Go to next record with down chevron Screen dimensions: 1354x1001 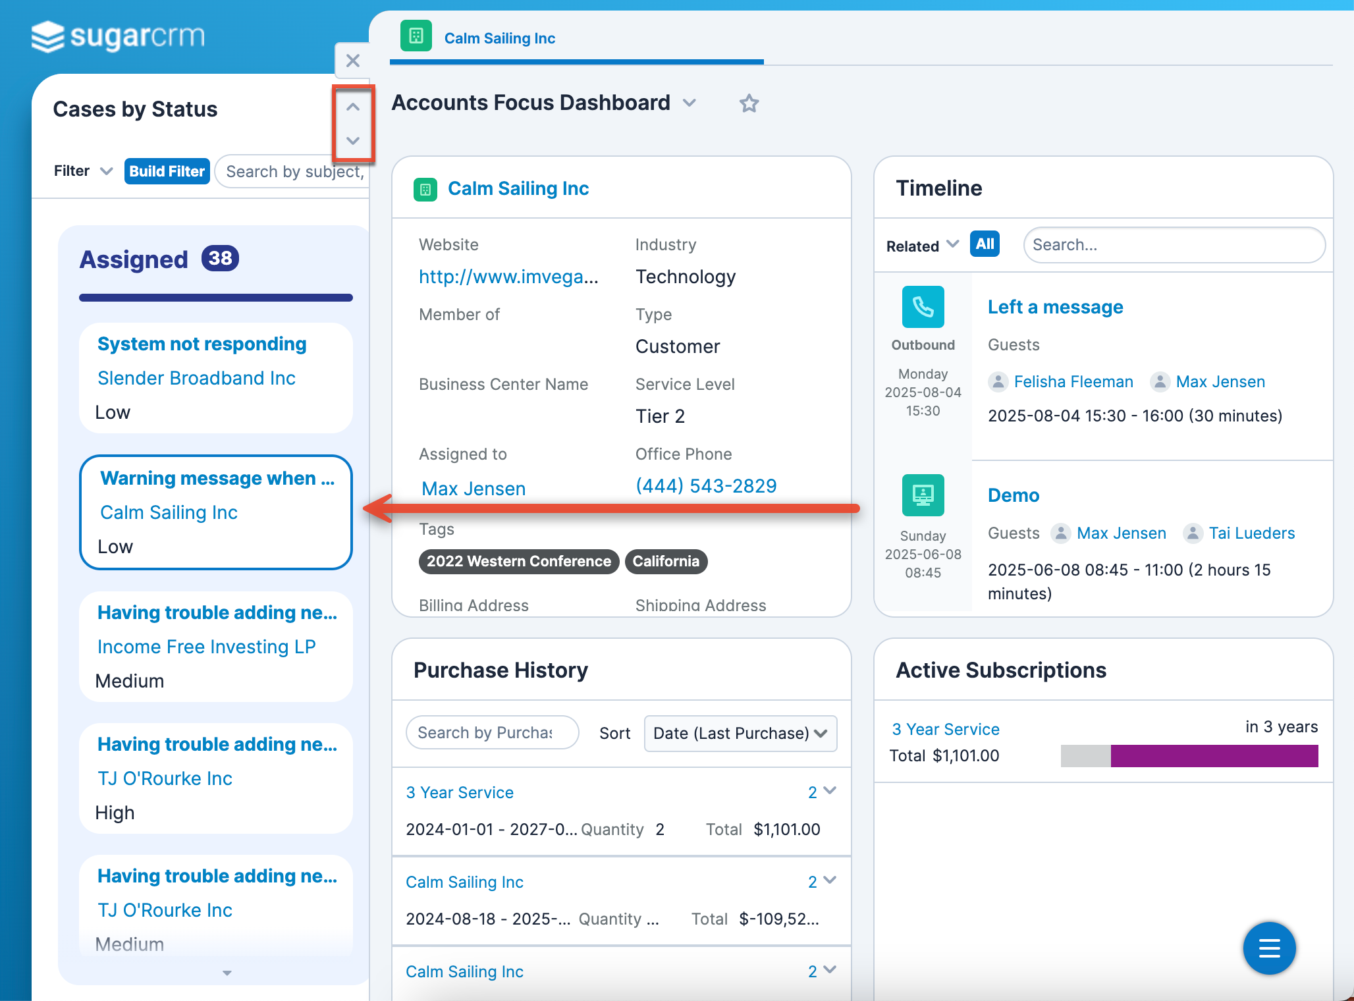(x=353, y=140)
